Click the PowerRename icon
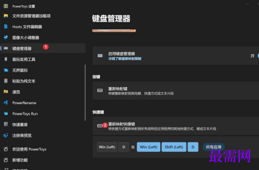The image size is (259, 170). pos(6,103)
